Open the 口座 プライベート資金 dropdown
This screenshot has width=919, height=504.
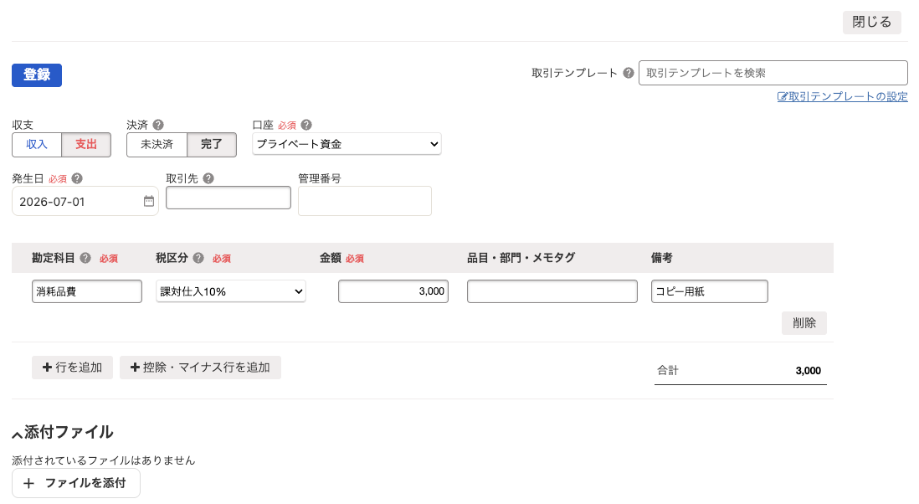tap(347, 144)
